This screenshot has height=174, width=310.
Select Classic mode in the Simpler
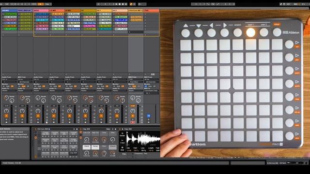tap(122, 134)
